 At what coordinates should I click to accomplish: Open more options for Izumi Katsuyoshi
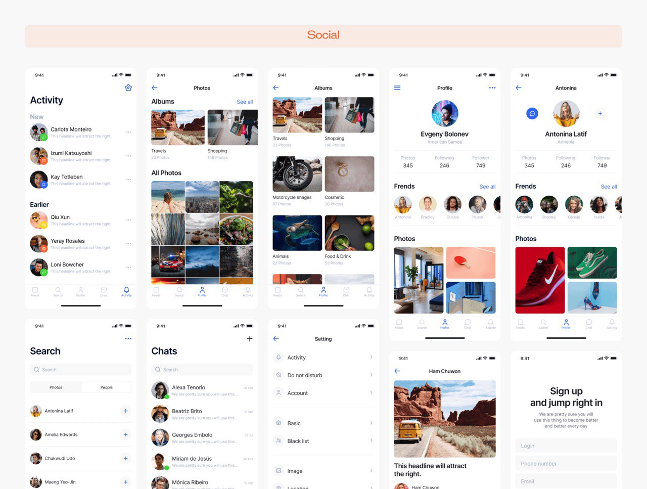129,156
